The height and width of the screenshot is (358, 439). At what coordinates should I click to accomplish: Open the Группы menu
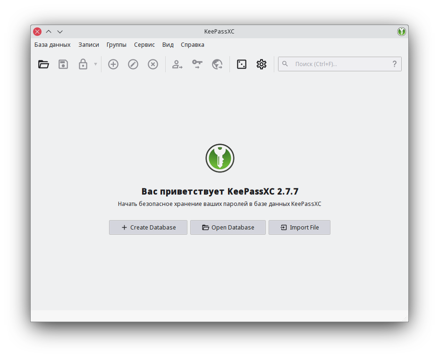pos(116,45)
